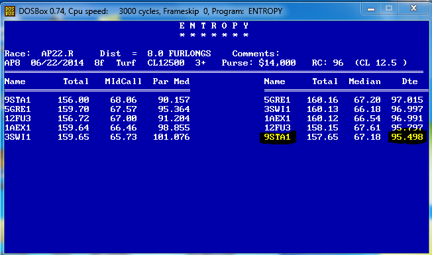Image resolution: width=432 pixels, height=255 pixels.
Task: Click 5GRE1 in the right table
Action: pyautogui.click(x=277, y=100)
